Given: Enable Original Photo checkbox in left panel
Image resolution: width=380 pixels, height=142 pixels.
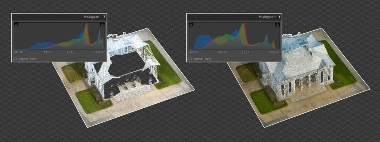Looking at the screenshot, I should [x=15, y=59].
